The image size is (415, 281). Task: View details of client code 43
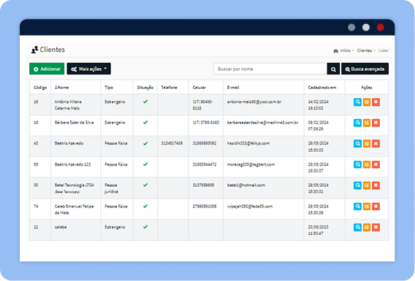357,144
